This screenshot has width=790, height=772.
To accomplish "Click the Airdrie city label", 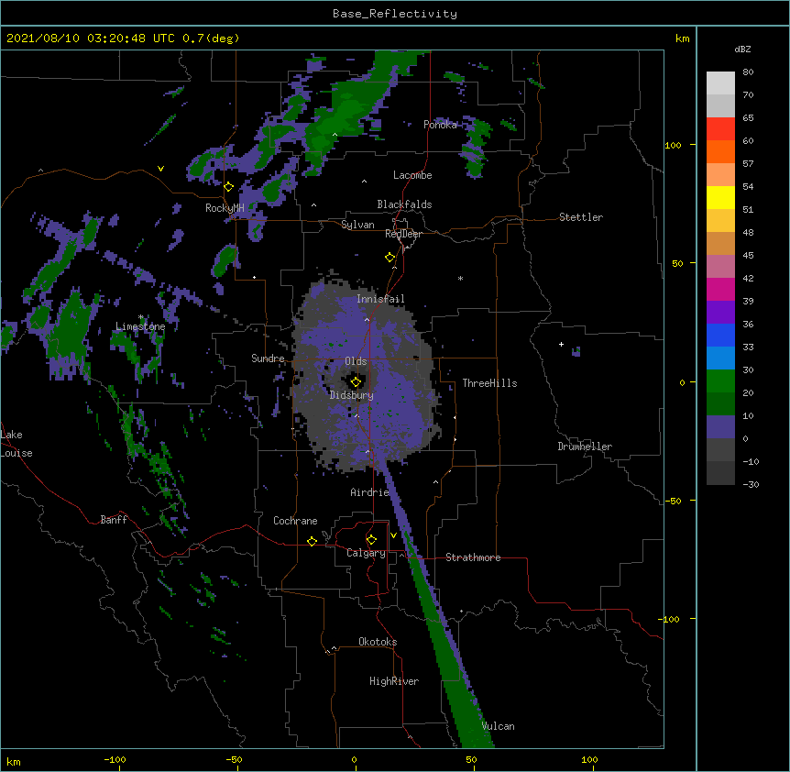I will (369, 492).
